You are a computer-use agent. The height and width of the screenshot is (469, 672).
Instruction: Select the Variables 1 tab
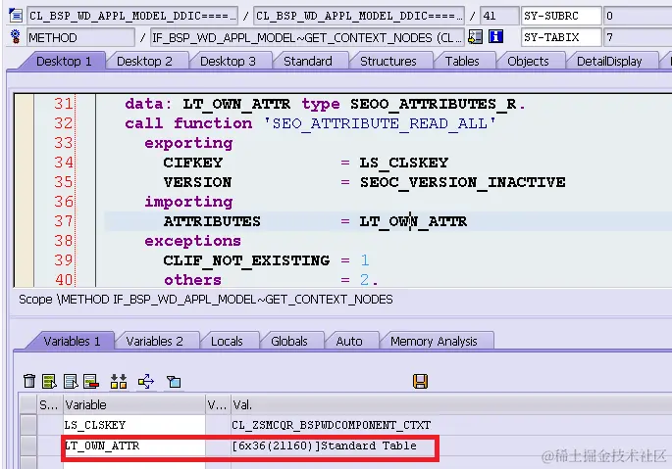click(x=72, y=341)
